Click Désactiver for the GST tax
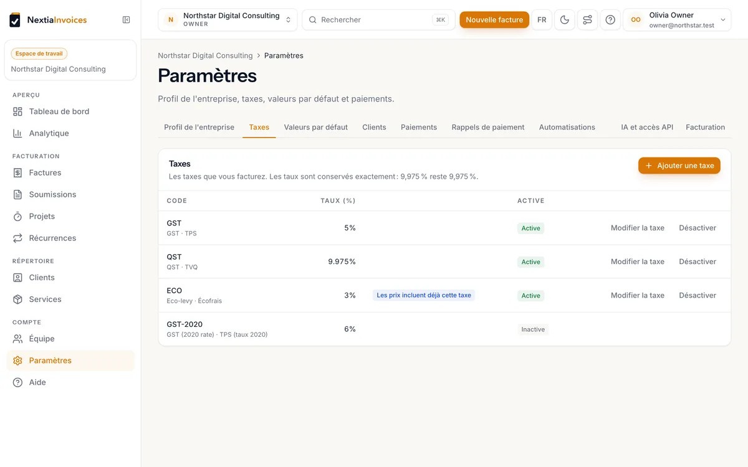 (698, 228)
